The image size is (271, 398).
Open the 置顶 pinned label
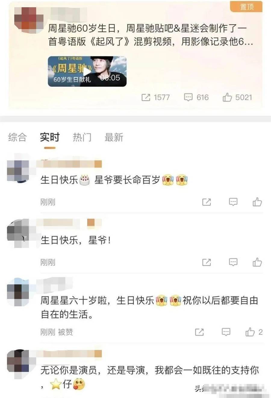[246, 7]
